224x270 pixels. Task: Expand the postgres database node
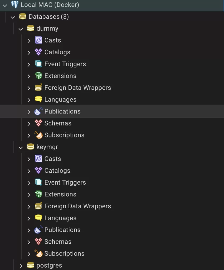pyautogui.click(x=21, y=266)
